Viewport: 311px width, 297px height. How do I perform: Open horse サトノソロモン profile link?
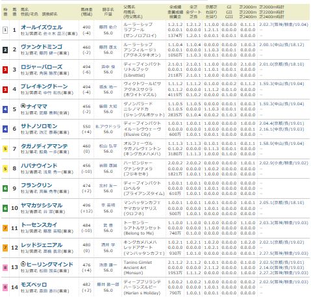(39, 126)
